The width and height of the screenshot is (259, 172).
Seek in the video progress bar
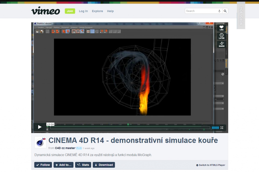[130, 128]
